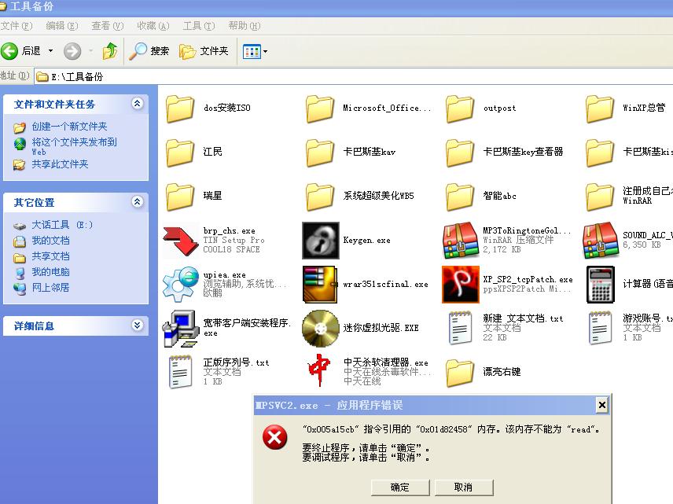This screenshot has height=504, width=673.
Task: Open the 江民 folder
Action: click(180, 153)
